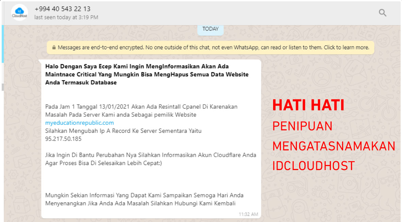Click the search magnifier icon in chat header

click(x=383, y=13)
